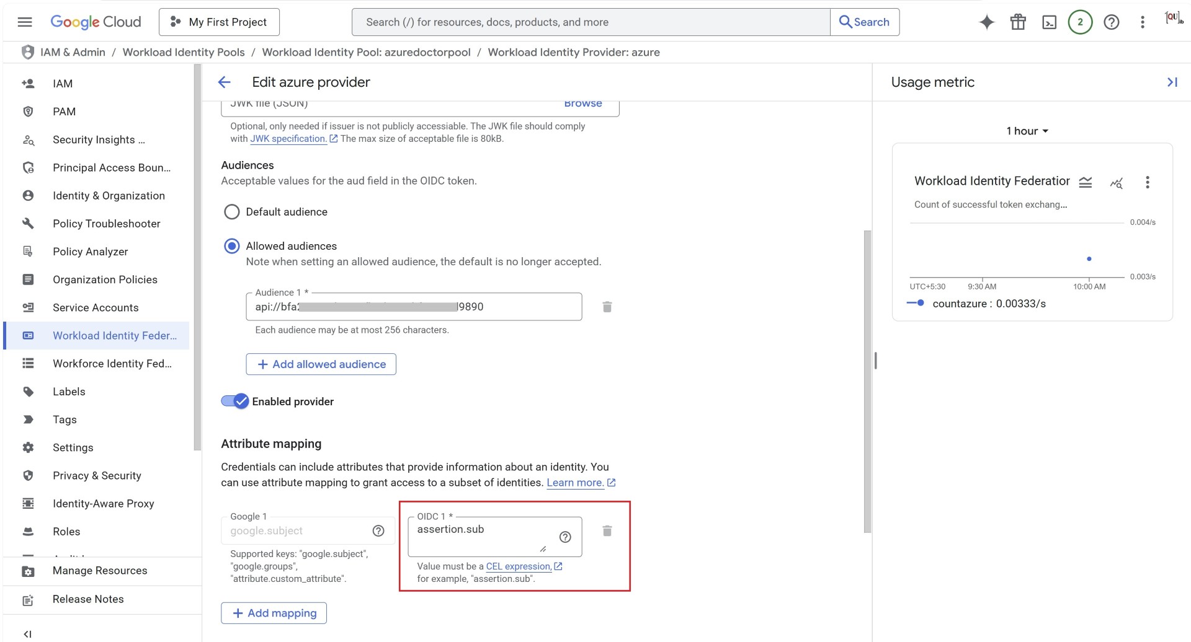The width and height of the screenshot is (1191, 642).
Task: Show help for OIDC 1 assertion field
Action: pyautogui.click(x=565, y=537)
